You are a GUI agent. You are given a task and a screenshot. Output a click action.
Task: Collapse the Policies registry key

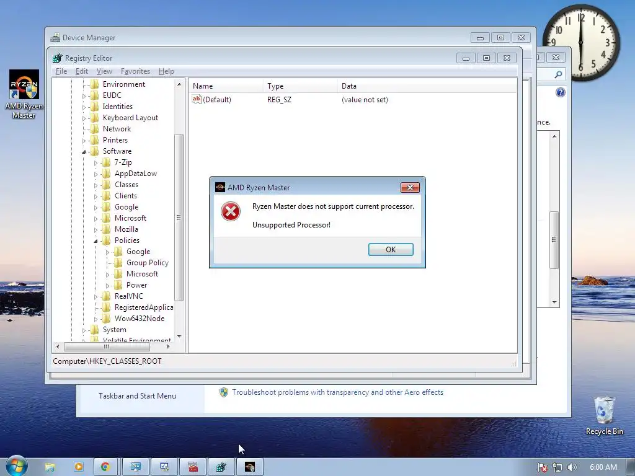tap(95, 241)
